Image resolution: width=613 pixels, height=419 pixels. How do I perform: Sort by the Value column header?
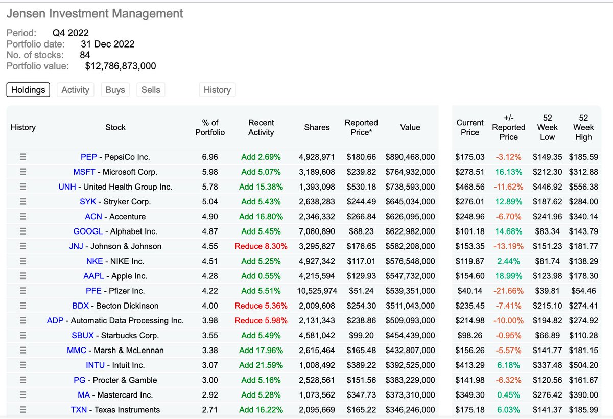click(x=410, y=127)
